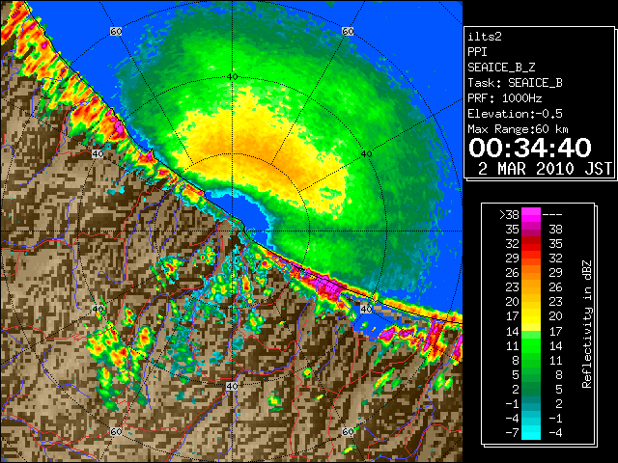
Task: Pick the bright green swatch beside "11"
Action: point(531,345)
